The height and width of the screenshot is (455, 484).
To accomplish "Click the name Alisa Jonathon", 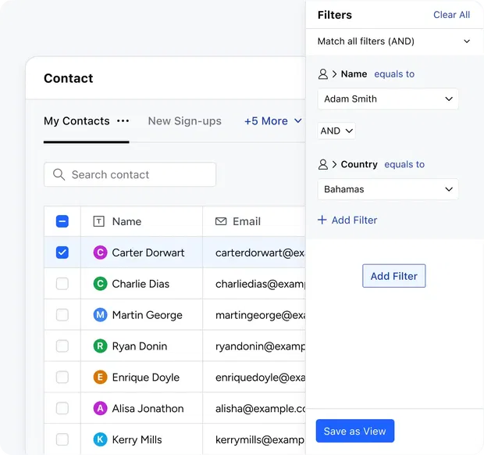I will point(148,409).
